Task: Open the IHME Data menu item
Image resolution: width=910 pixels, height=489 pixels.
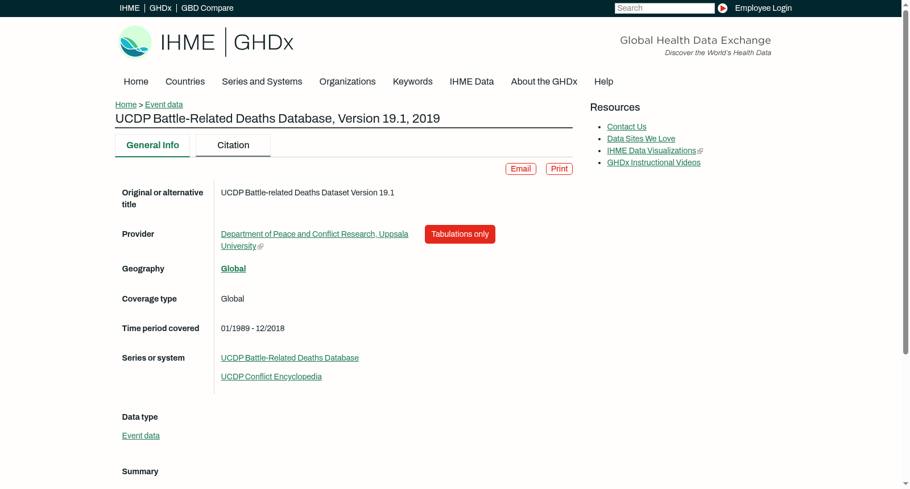Action: pyautogui.click(x=471, y=81)
